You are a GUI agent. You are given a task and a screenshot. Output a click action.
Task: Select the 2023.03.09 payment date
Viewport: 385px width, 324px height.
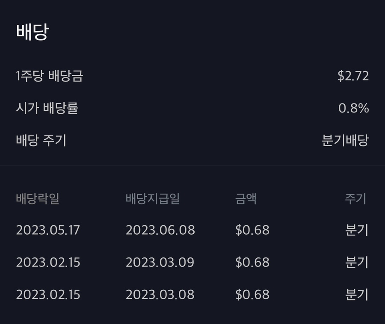(160, 262)
